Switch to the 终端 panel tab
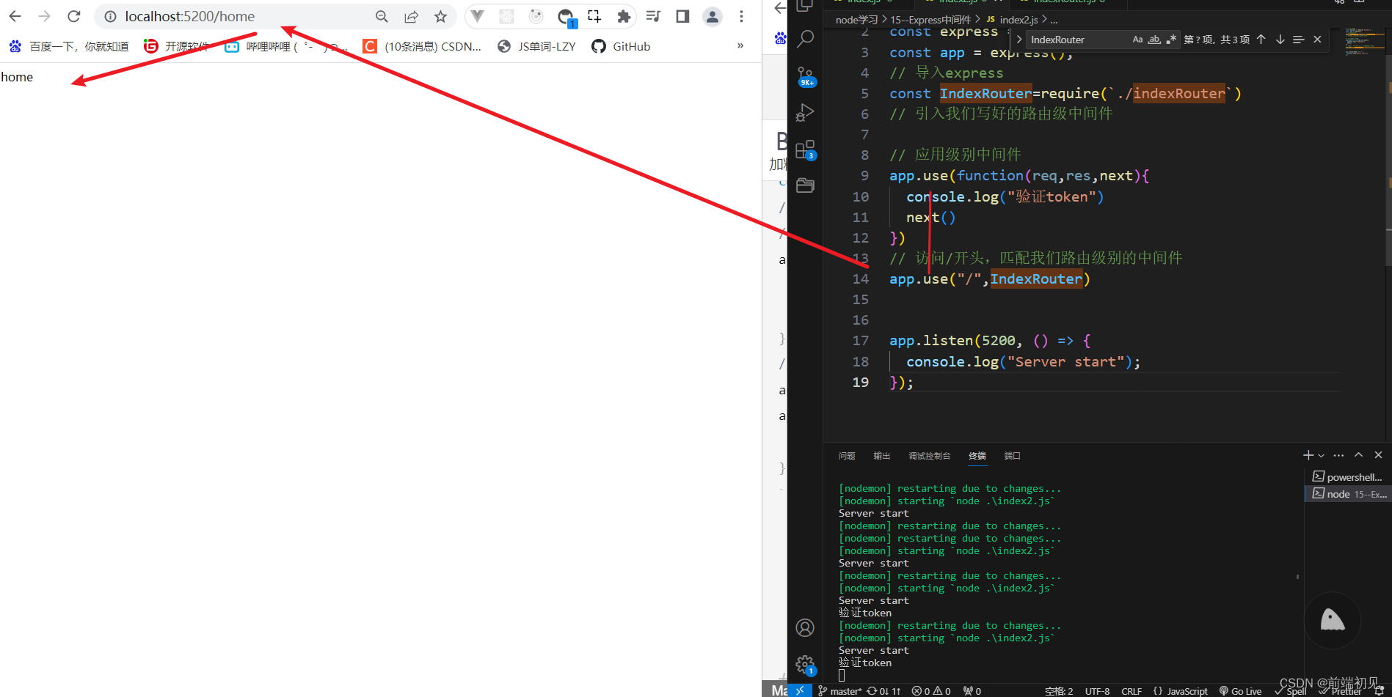Viewport: 1392px width, 697px height. (x=977, y=456)
